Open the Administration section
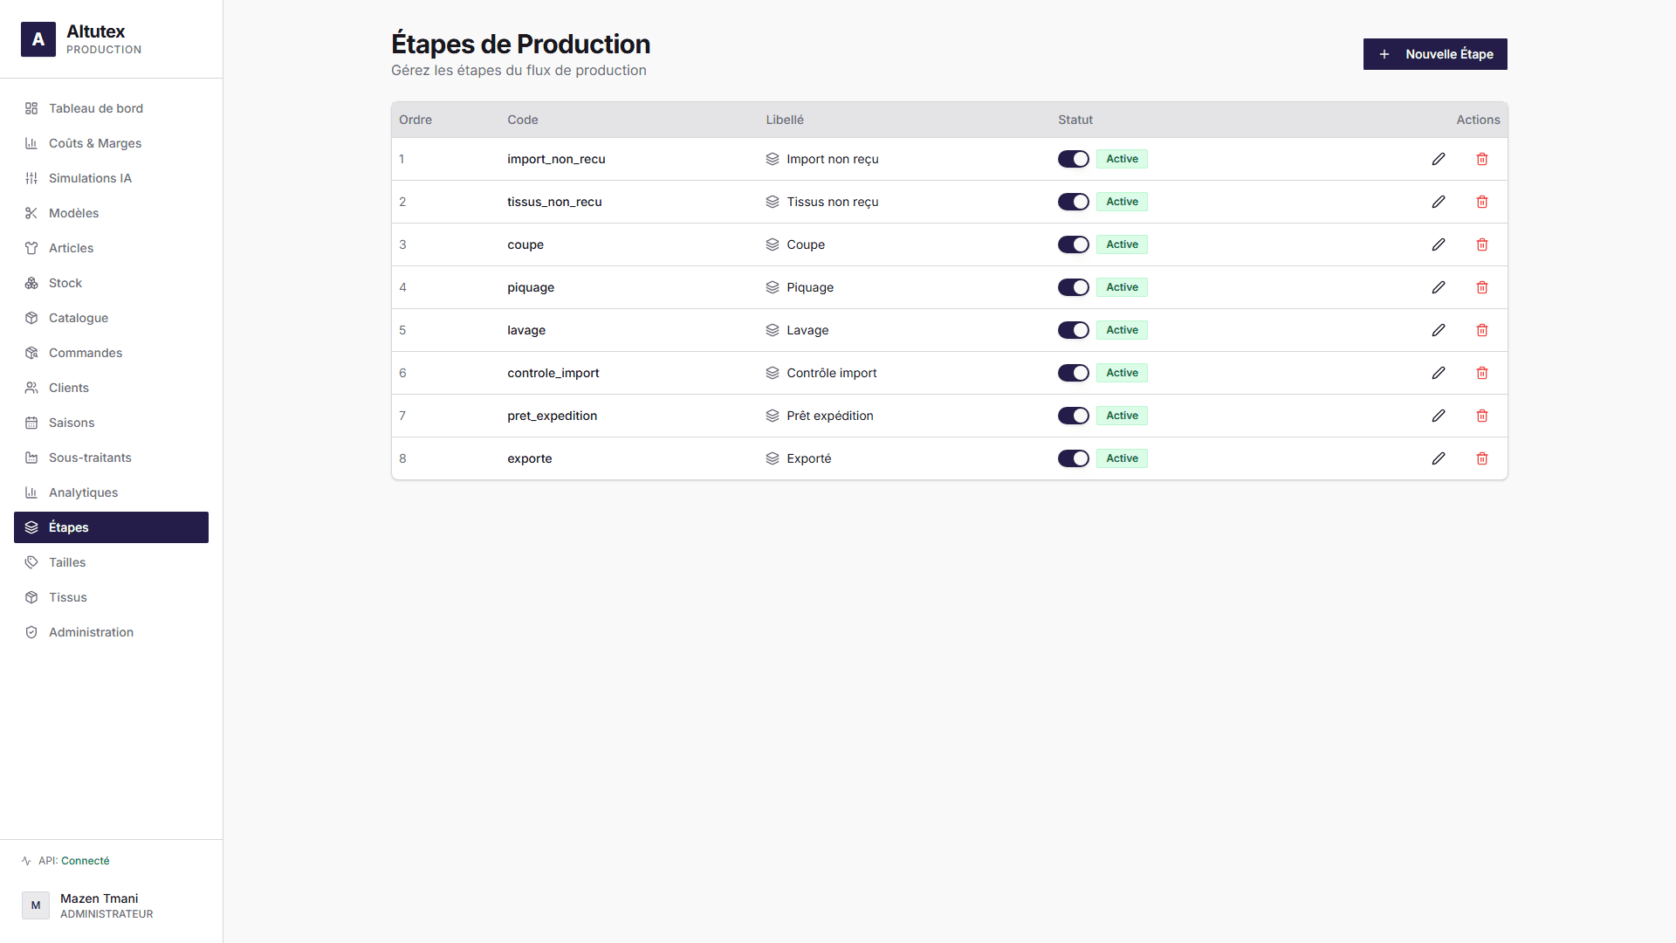 111,632
